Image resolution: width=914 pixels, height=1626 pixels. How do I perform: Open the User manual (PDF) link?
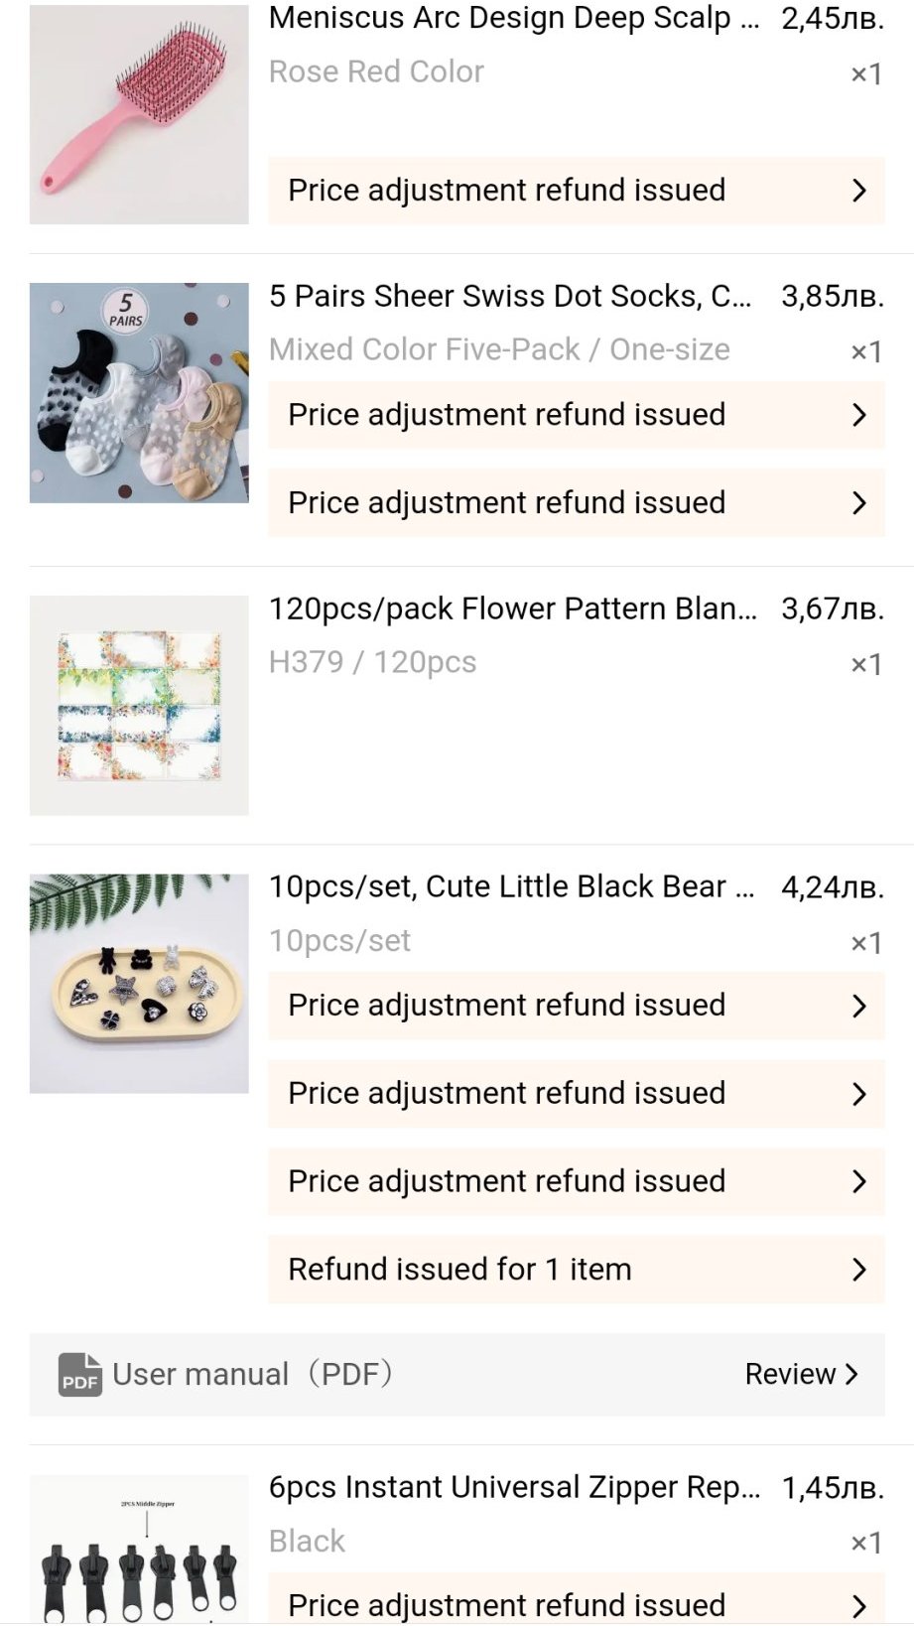252,1375
